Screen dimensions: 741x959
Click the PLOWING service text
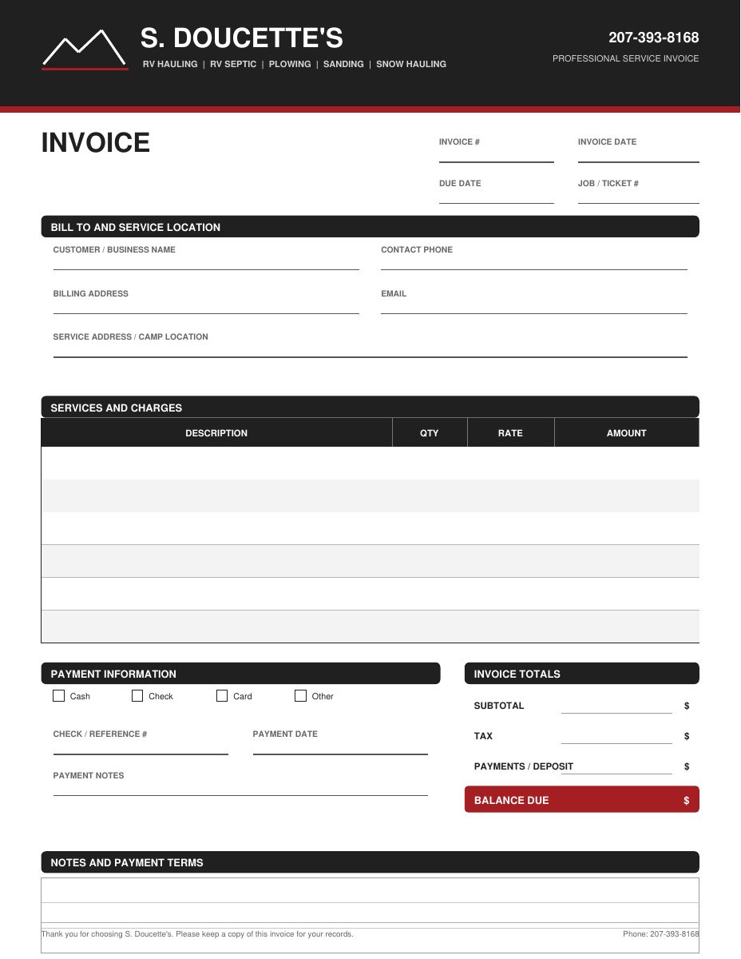(290, 64)
